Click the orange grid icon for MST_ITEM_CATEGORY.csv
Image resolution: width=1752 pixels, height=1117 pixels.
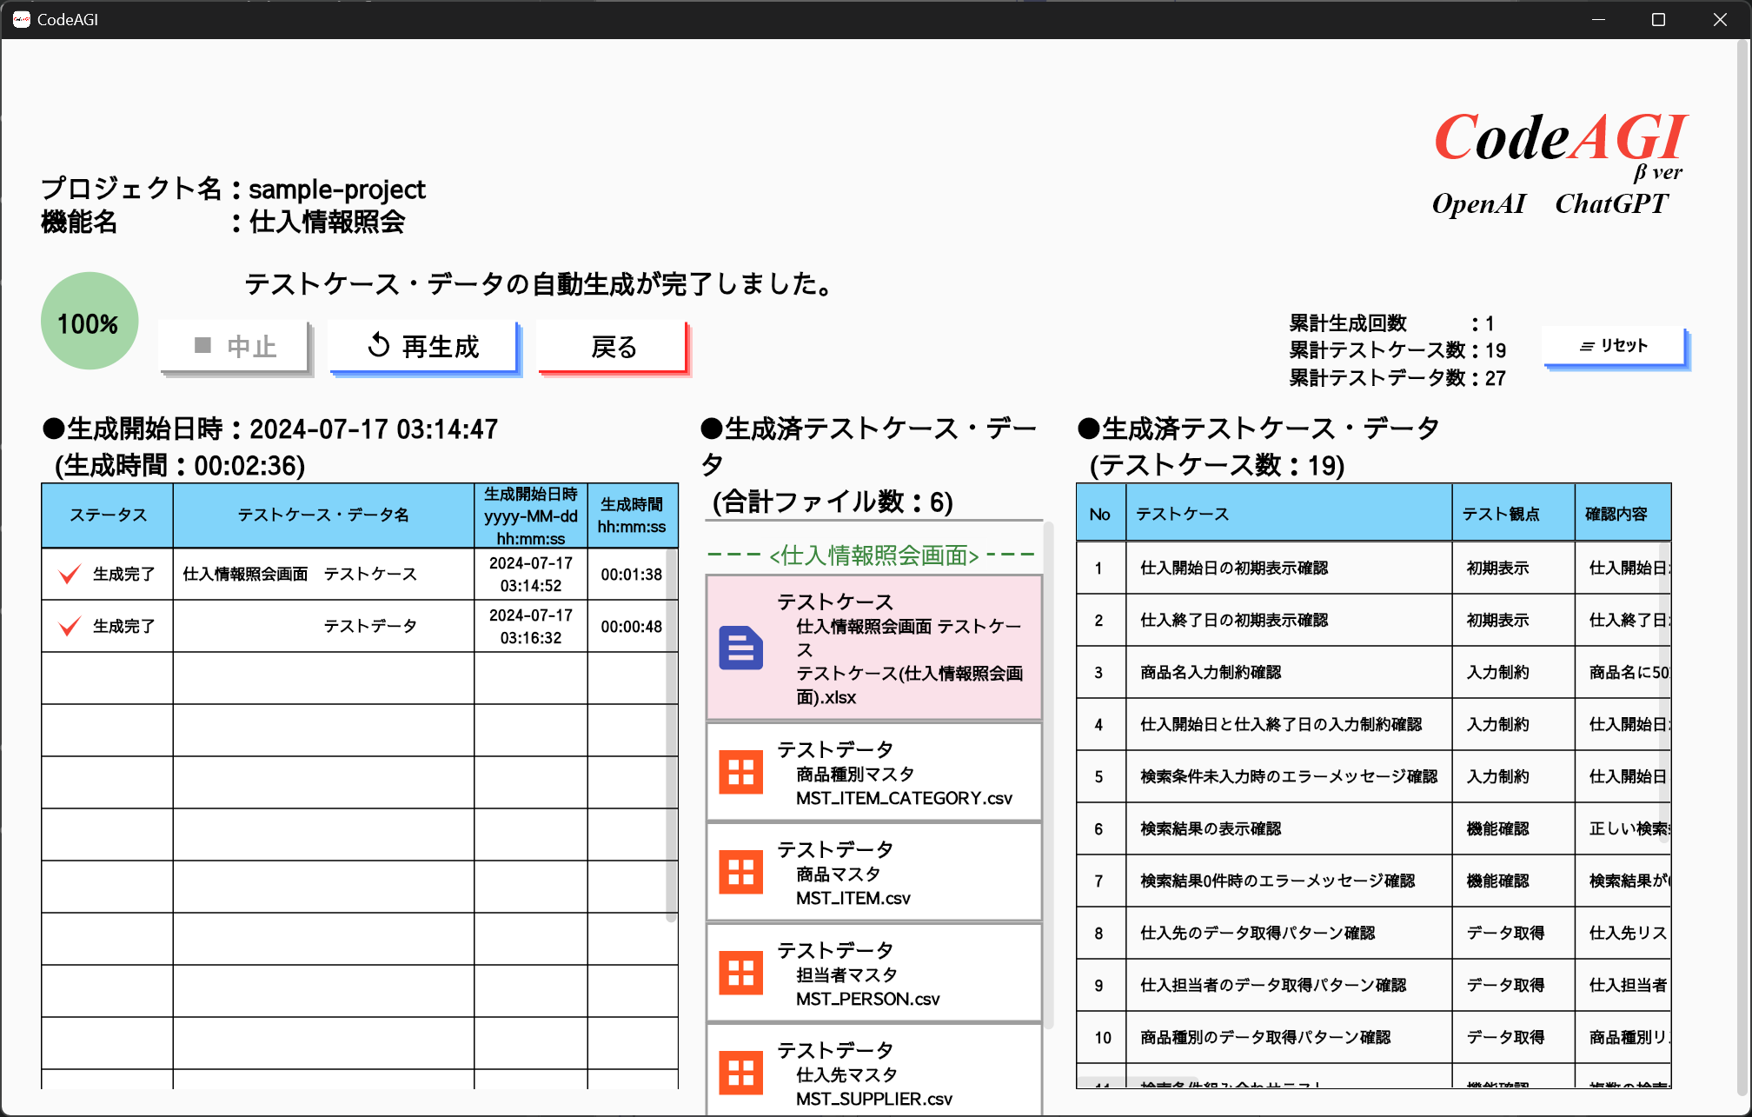[x=740, y=772]
